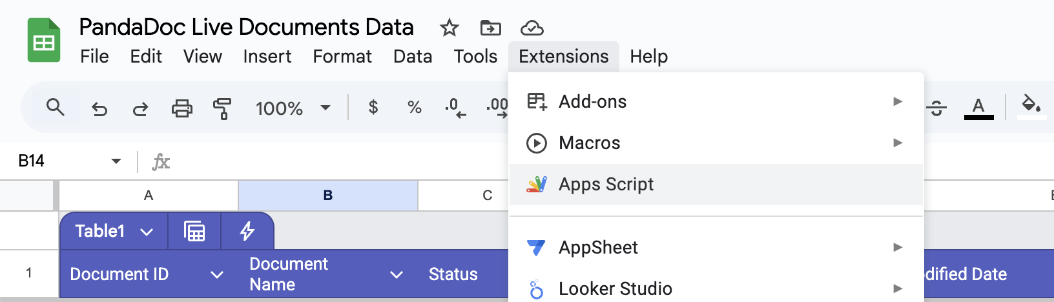The height and width of the screenshot is (302, 1054).
Task: Open the View menu
Action: click(x=203, y=57)
